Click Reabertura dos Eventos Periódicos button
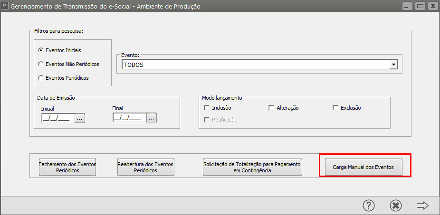This screenshot has height=215, width=440. coord(146,167)
